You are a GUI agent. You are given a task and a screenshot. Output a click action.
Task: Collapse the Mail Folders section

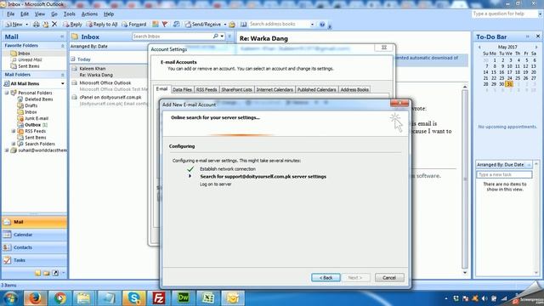(62, 75)
